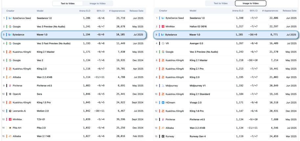Click Kuaishou logo in Kling 1.5 Pro row
This screenshot has height=141, width=300.
click(x=10, y=103)
